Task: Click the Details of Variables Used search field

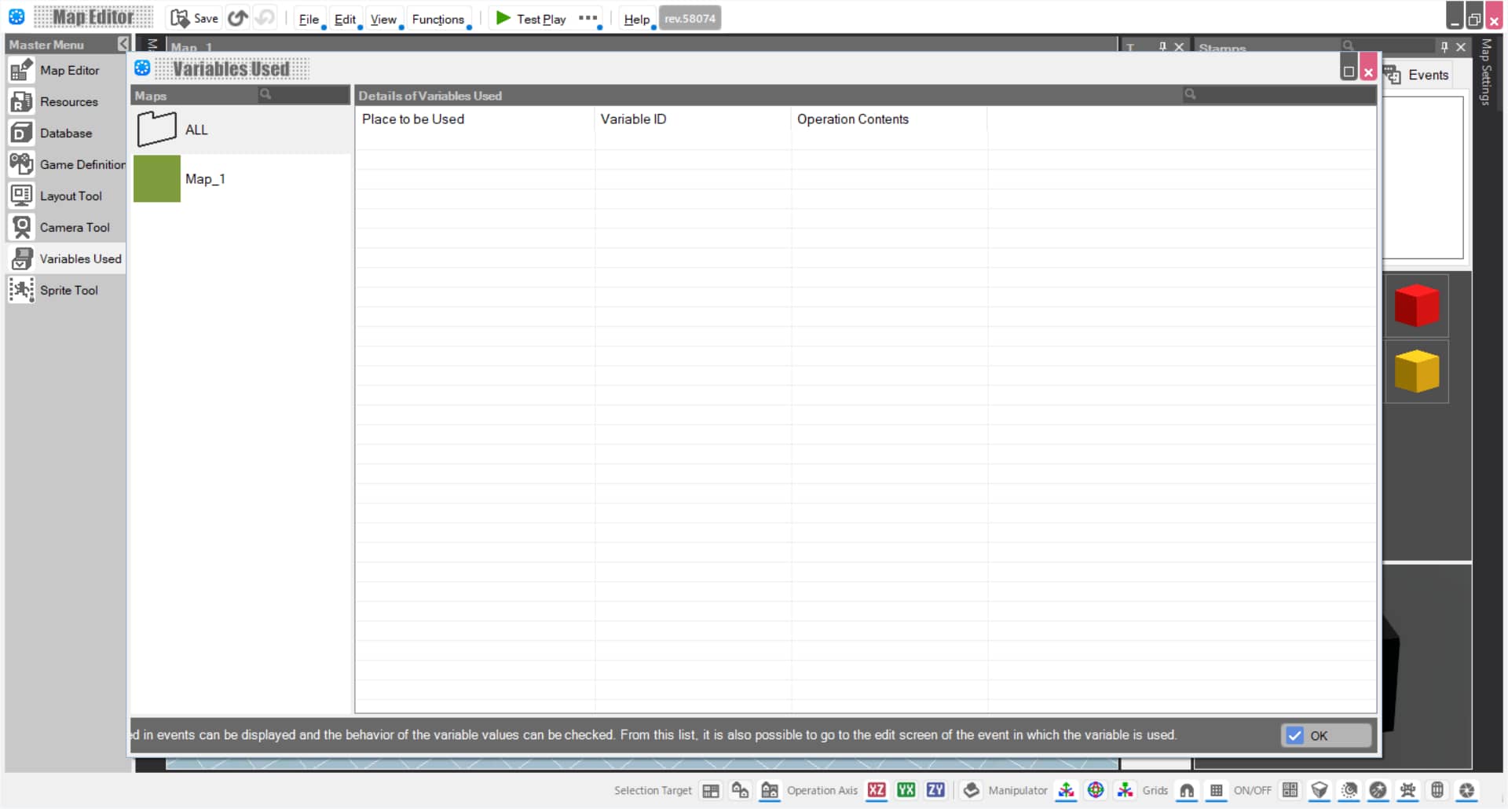Action: (x=1278, y=95)
